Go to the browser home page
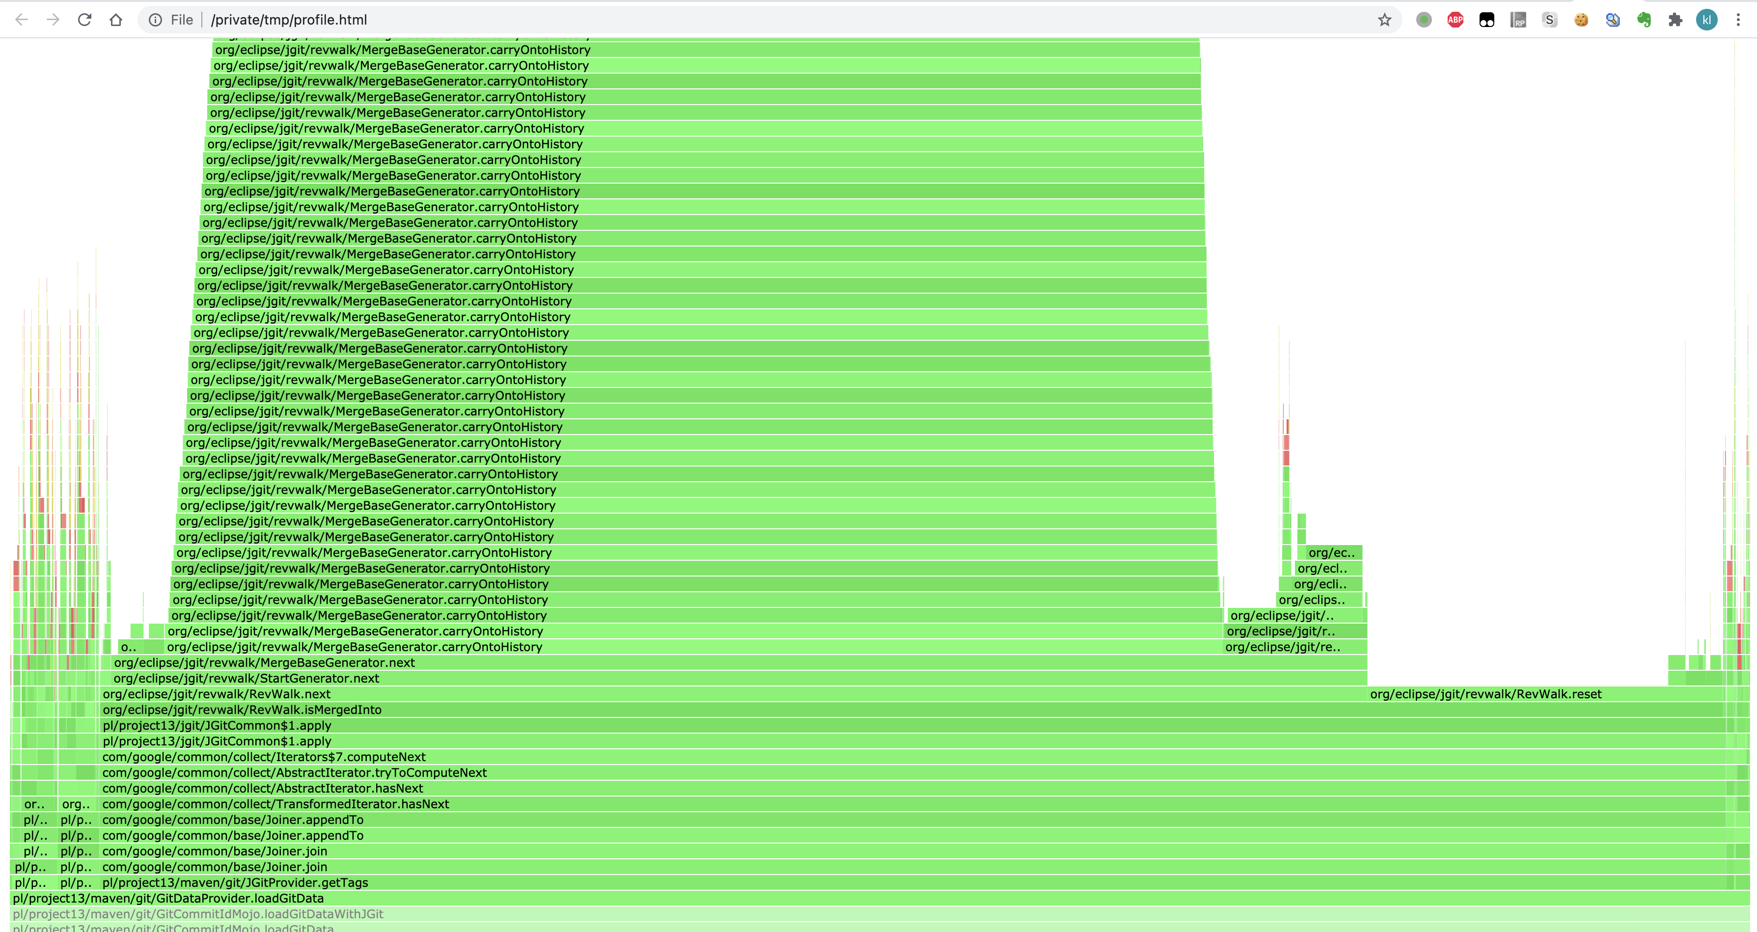 tap(117, 19)
